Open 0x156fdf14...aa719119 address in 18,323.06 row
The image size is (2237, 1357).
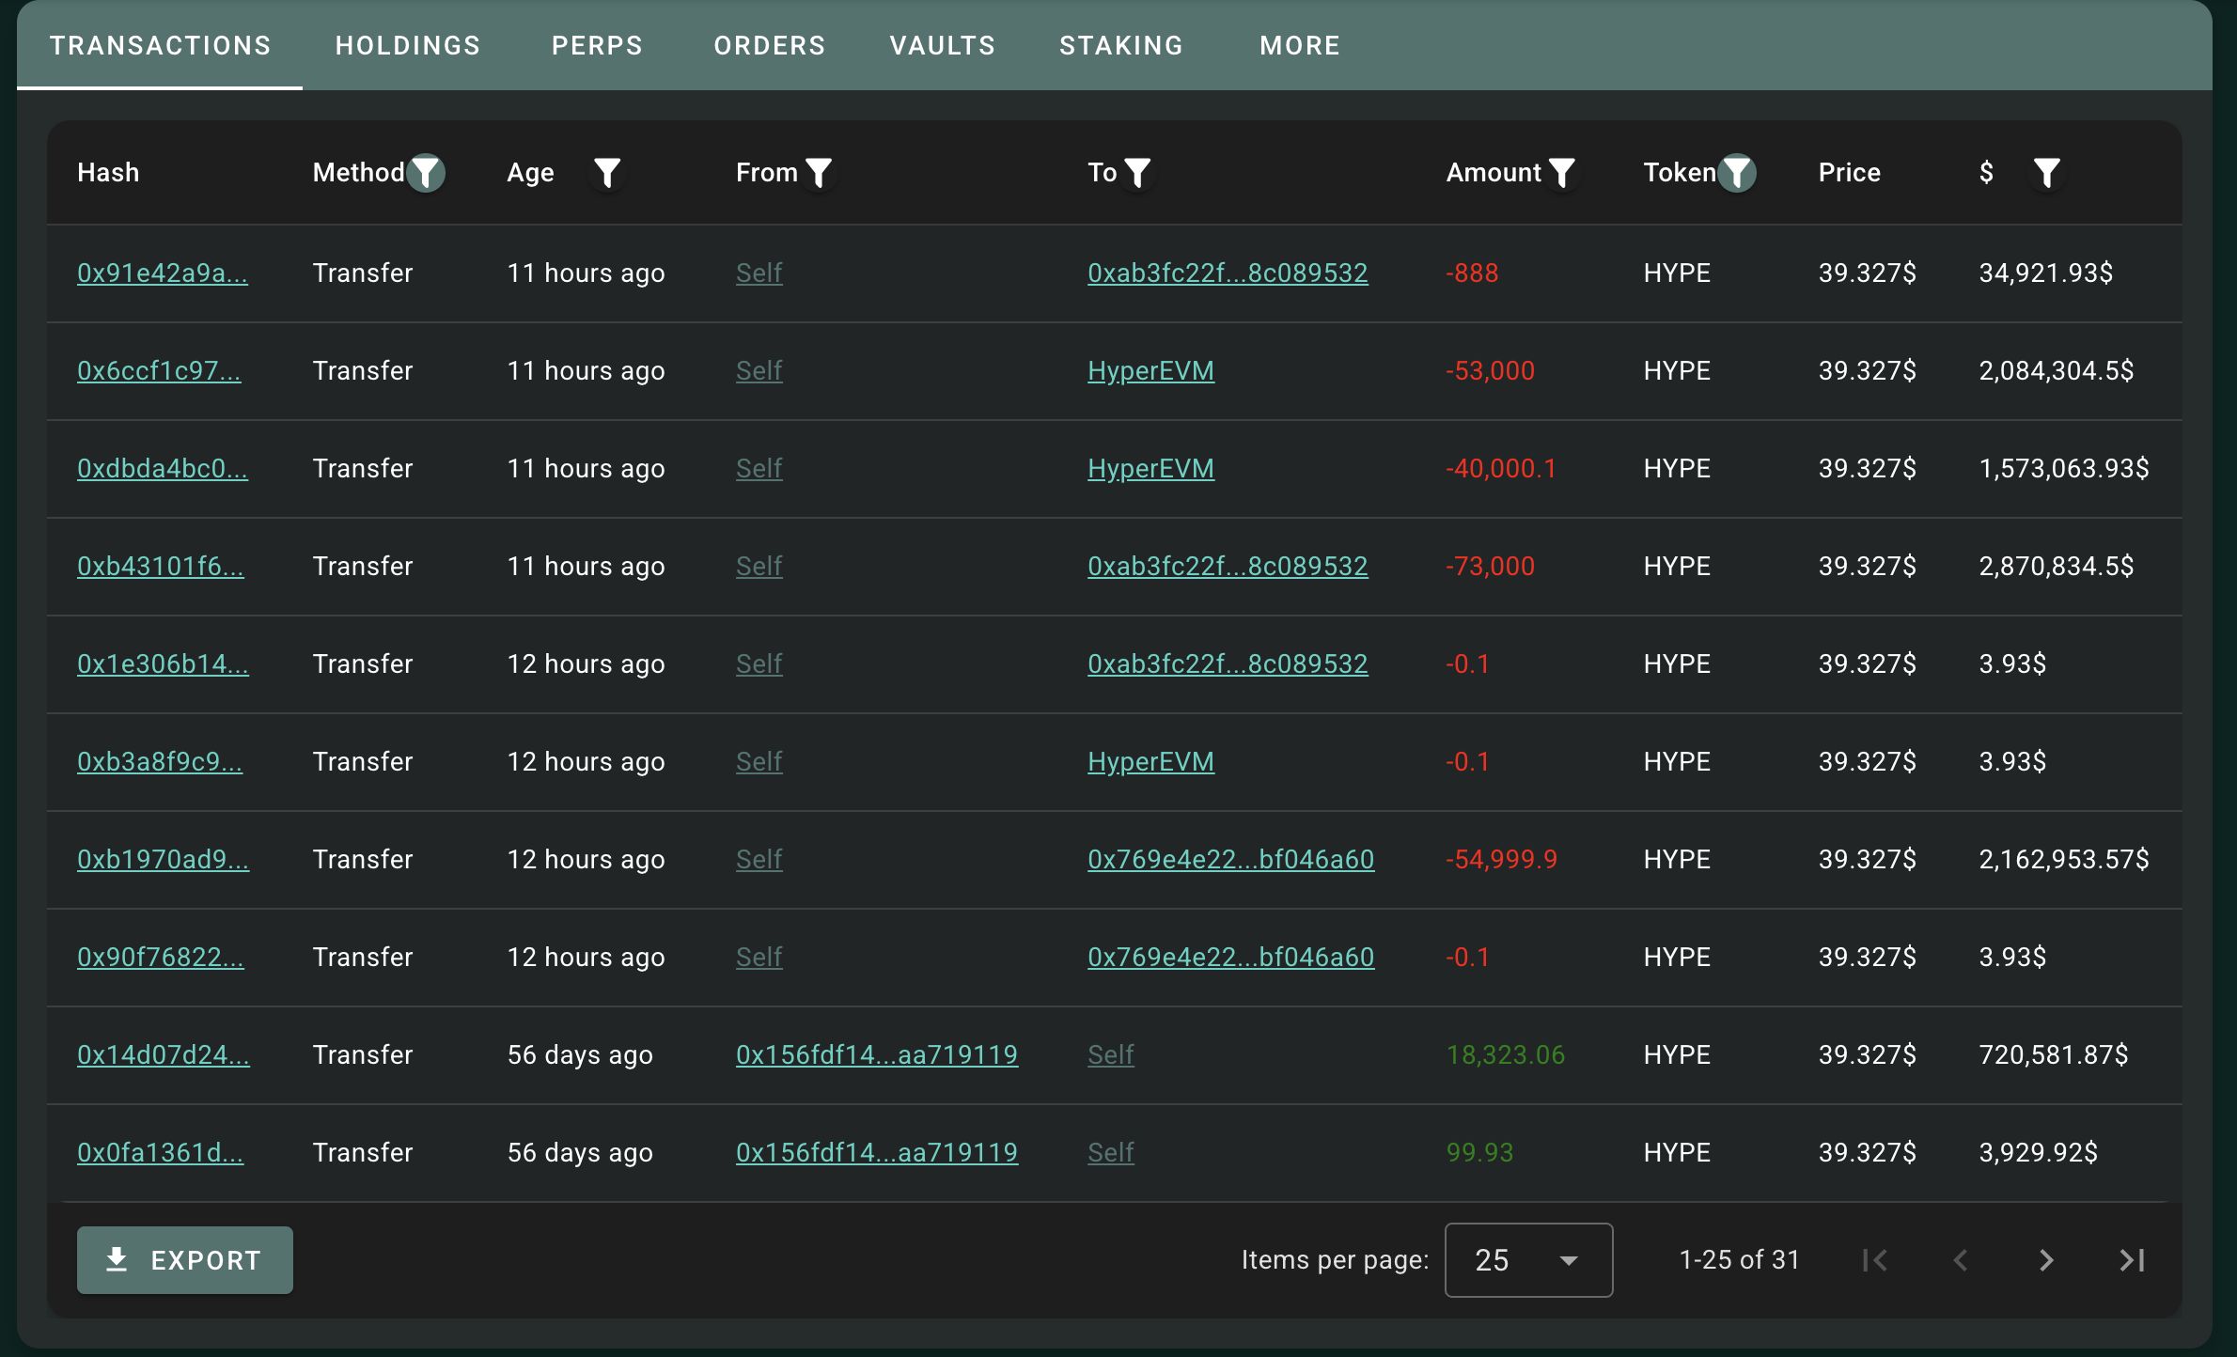(876, 1055)
